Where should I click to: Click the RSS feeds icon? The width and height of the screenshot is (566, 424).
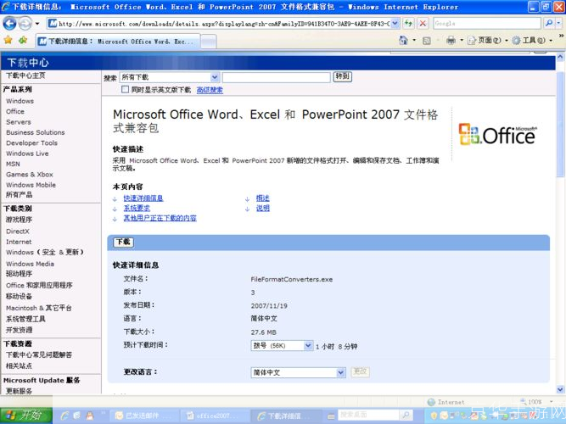427,41
